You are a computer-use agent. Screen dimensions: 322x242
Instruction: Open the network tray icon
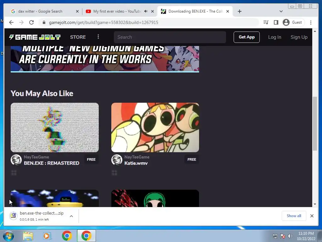(275, 236)
